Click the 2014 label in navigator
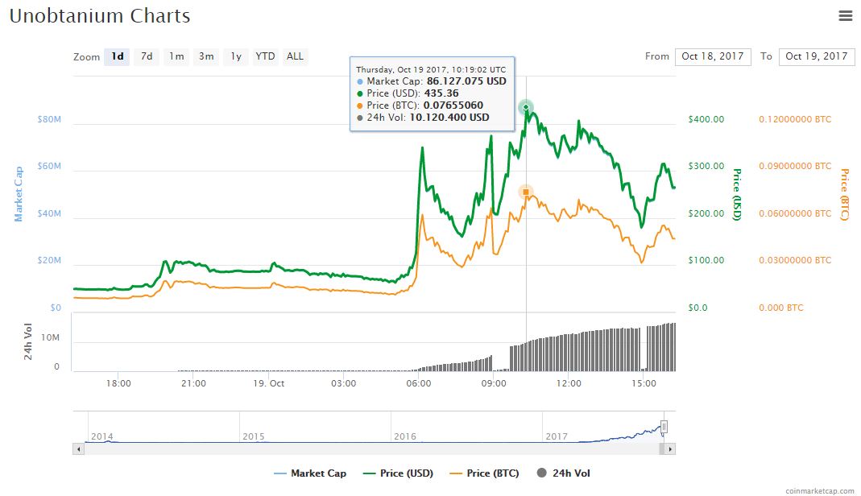The image size is (861, 496). coord(102,436)
